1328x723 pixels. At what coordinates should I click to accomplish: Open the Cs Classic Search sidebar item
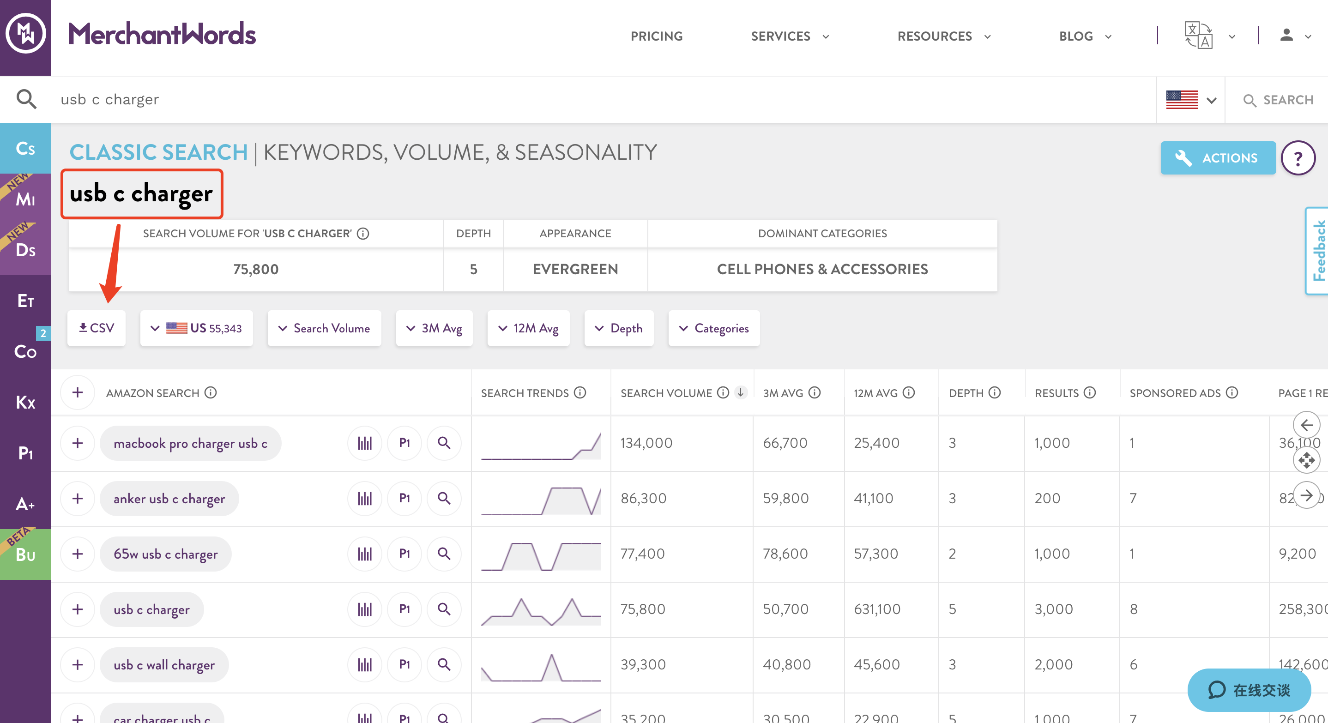25,148
